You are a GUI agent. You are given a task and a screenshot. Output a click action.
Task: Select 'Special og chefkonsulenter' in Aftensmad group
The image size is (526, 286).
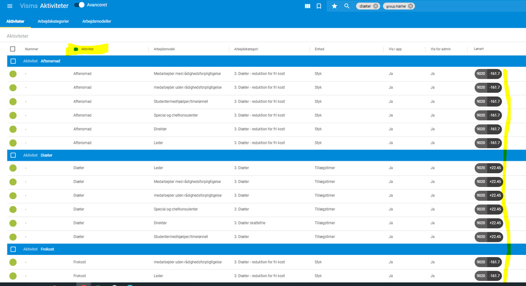[x=176, y=115]
